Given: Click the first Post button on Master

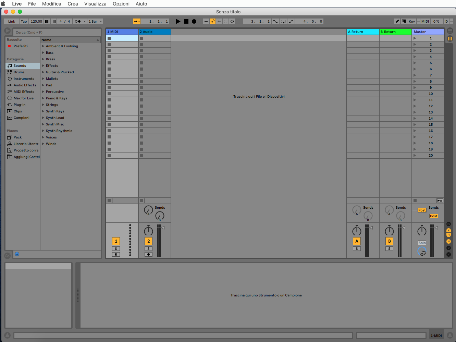Looking at the screenshot, I should [x=422, y=210].
